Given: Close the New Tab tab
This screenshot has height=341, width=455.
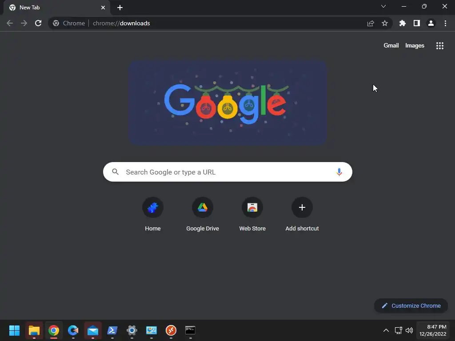Looking at the screenshot, I should coord(103,8).
